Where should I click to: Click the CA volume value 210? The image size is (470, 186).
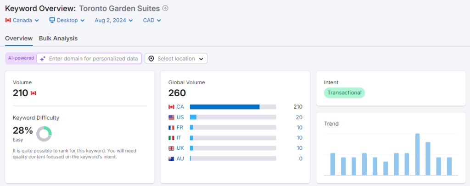point(298,107)
